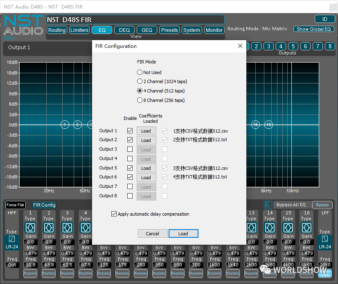Viewport: 338px width, 284px height.
Task: Toggle Enable checkbox for Output 5
Action: [x=130, y=168]
